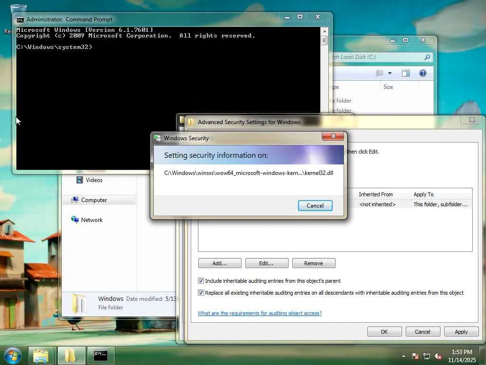The image size is (486, 365).
Task: Minimize the Local Disk Explorer window
Action: point(393,40)
